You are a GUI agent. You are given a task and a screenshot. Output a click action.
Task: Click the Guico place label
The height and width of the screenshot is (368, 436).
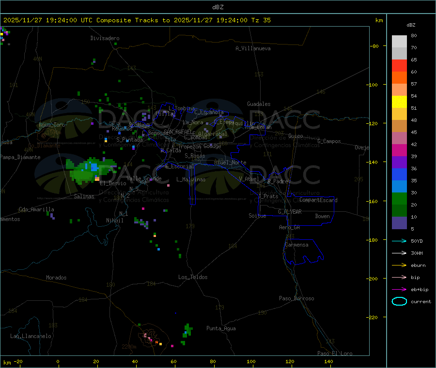click(296, 136)
